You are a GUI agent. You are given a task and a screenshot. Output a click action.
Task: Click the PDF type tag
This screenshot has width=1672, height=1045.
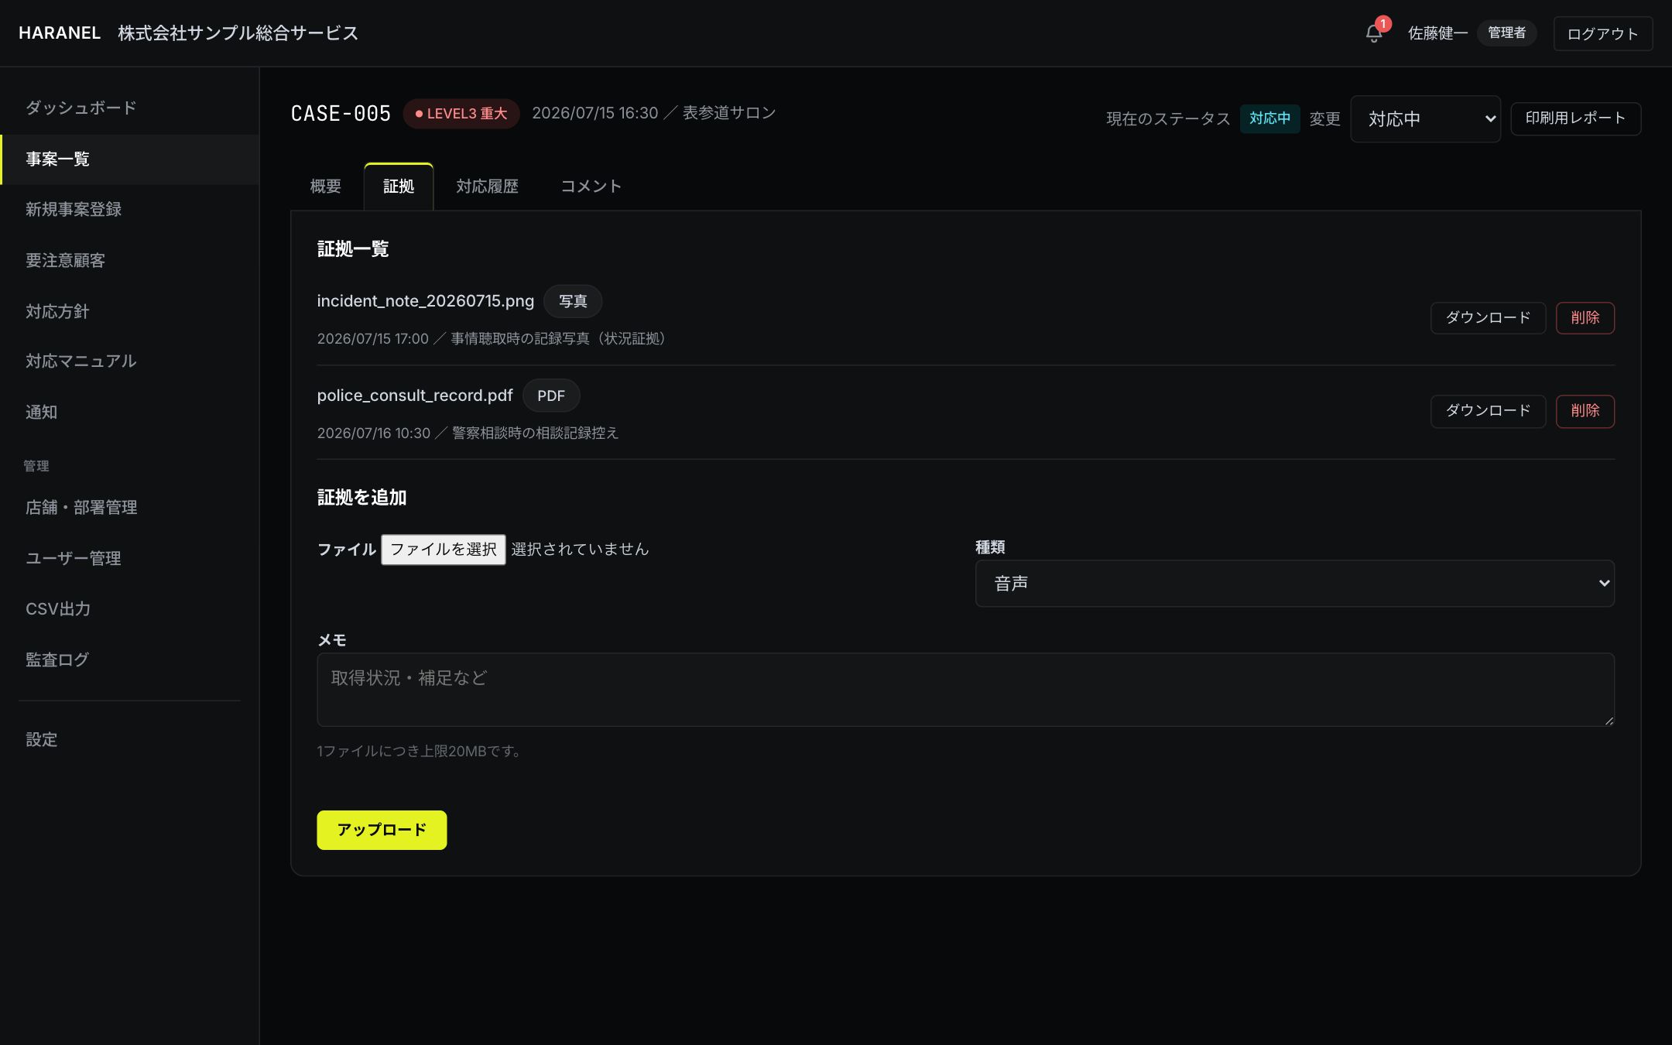pos(551,396)
